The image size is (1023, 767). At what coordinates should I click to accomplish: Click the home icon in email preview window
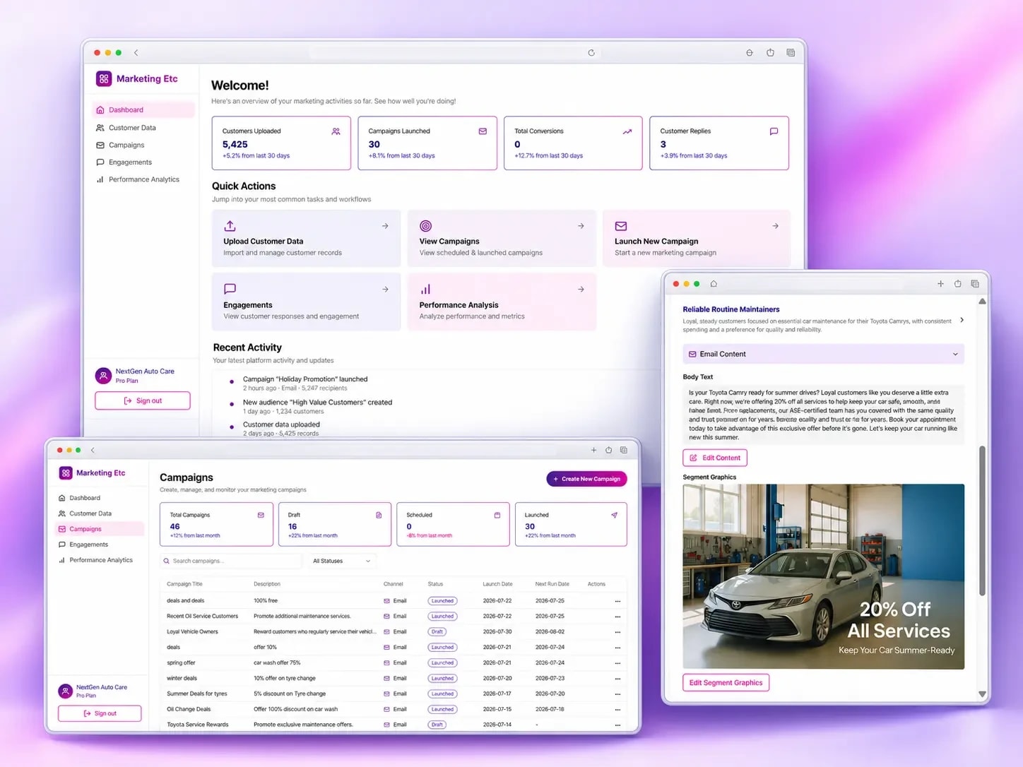coord(714,284)
